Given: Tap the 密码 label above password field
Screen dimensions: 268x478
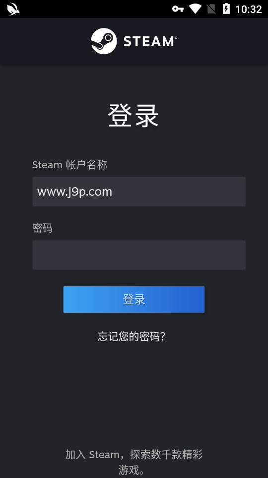Looking at the screenshot, I should [x=42, y=228].
